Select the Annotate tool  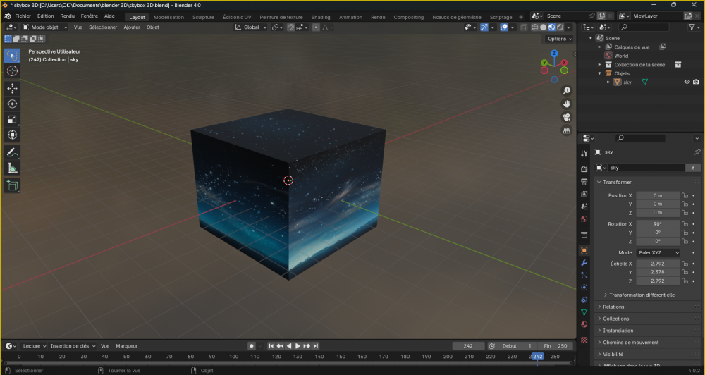click(x=12, y=152)
